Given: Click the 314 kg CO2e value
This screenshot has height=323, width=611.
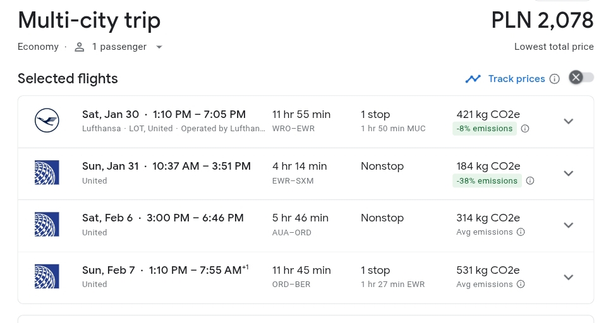Looking at the screenshot, I should click(x=488, y=218).
